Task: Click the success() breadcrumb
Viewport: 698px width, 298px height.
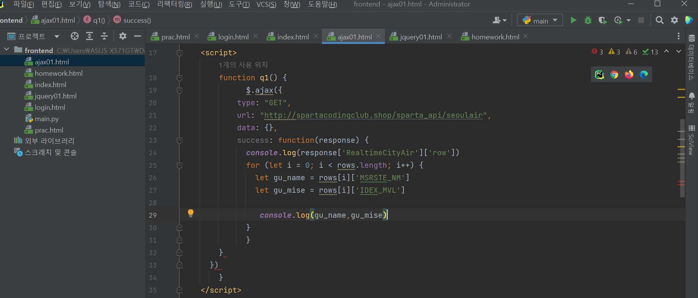Action: 132,20
